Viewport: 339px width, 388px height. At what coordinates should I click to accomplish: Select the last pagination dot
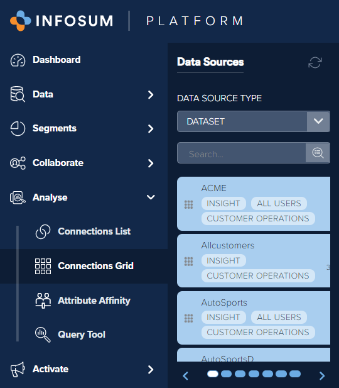click(x=295, y=374)
